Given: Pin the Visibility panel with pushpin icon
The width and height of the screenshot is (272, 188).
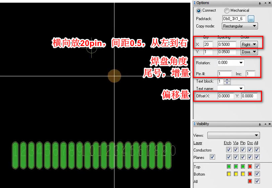Looking at the screenshot, I should (260, 124).
